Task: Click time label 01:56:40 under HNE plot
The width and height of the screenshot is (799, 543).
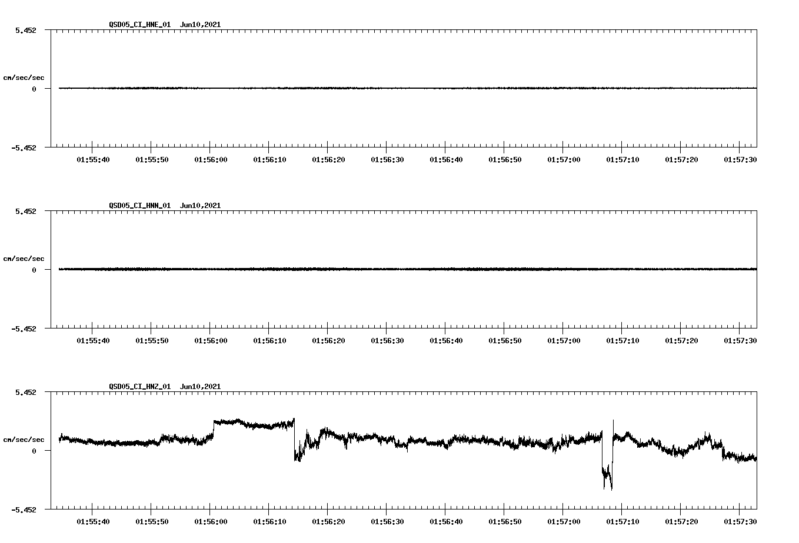Action: tap(446, 160)
